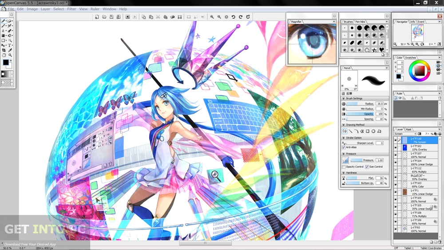Viewport: 444px width, 250px height.
Task: Hide the レイヤ102 Overlay layer
Action: pyautogui.click(x=396, y=148)
